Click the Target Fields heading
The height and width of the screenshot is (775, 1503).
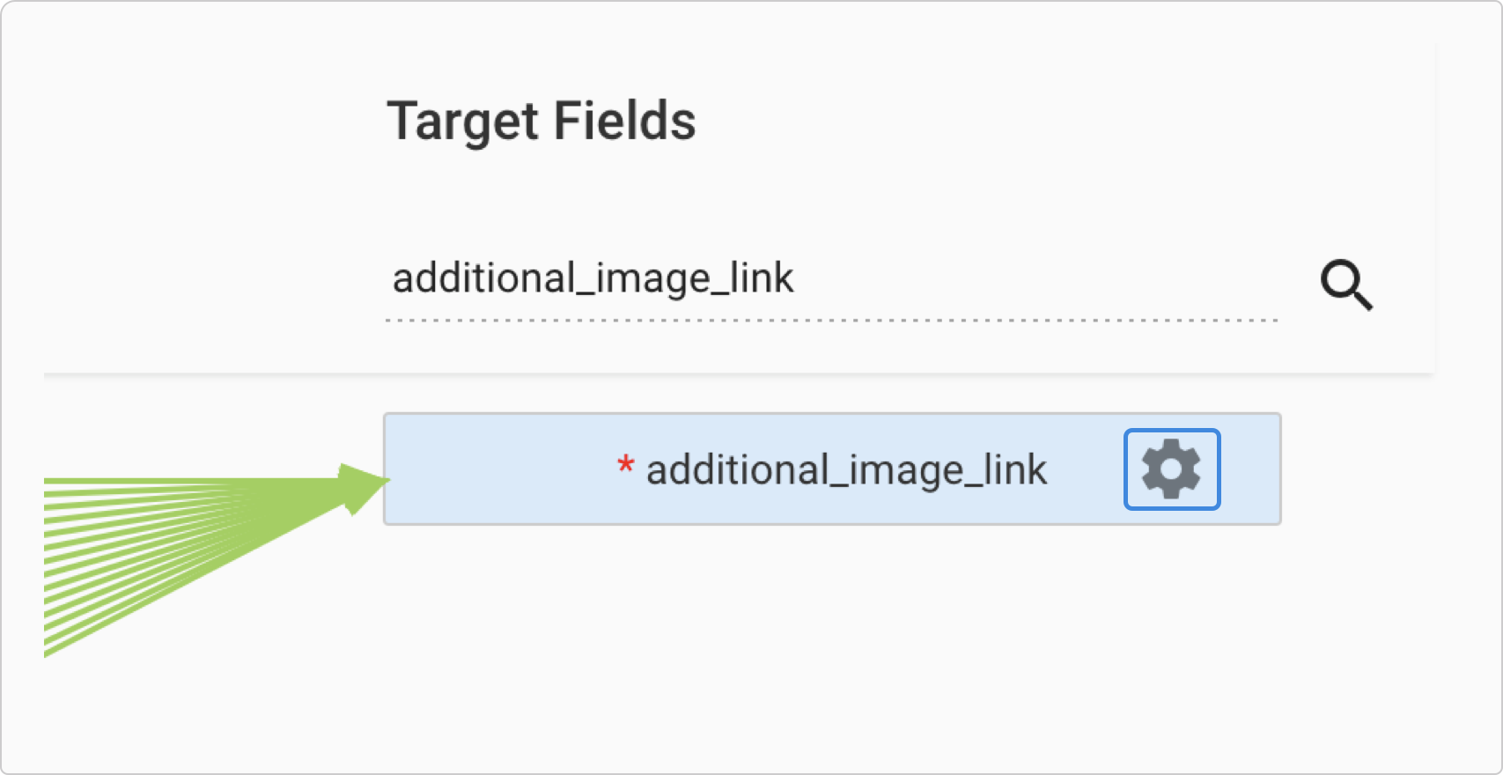542,121
